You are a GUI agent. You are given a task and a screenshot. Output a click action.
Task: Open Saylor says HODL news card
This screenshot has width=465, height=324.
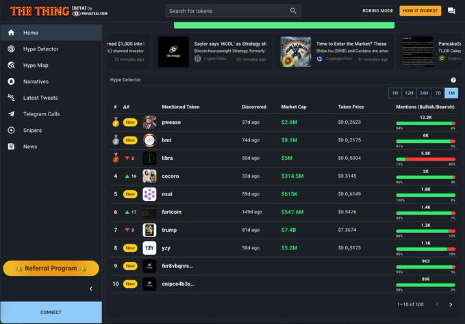[x=212, y=52]
